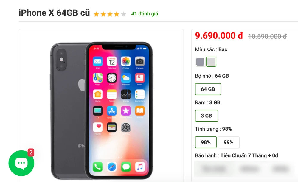Click the Bảo hành Tiêu Chuẩn 7 Tháng label
Viewport: 298px width, 182px height.
tap(236, 155)
